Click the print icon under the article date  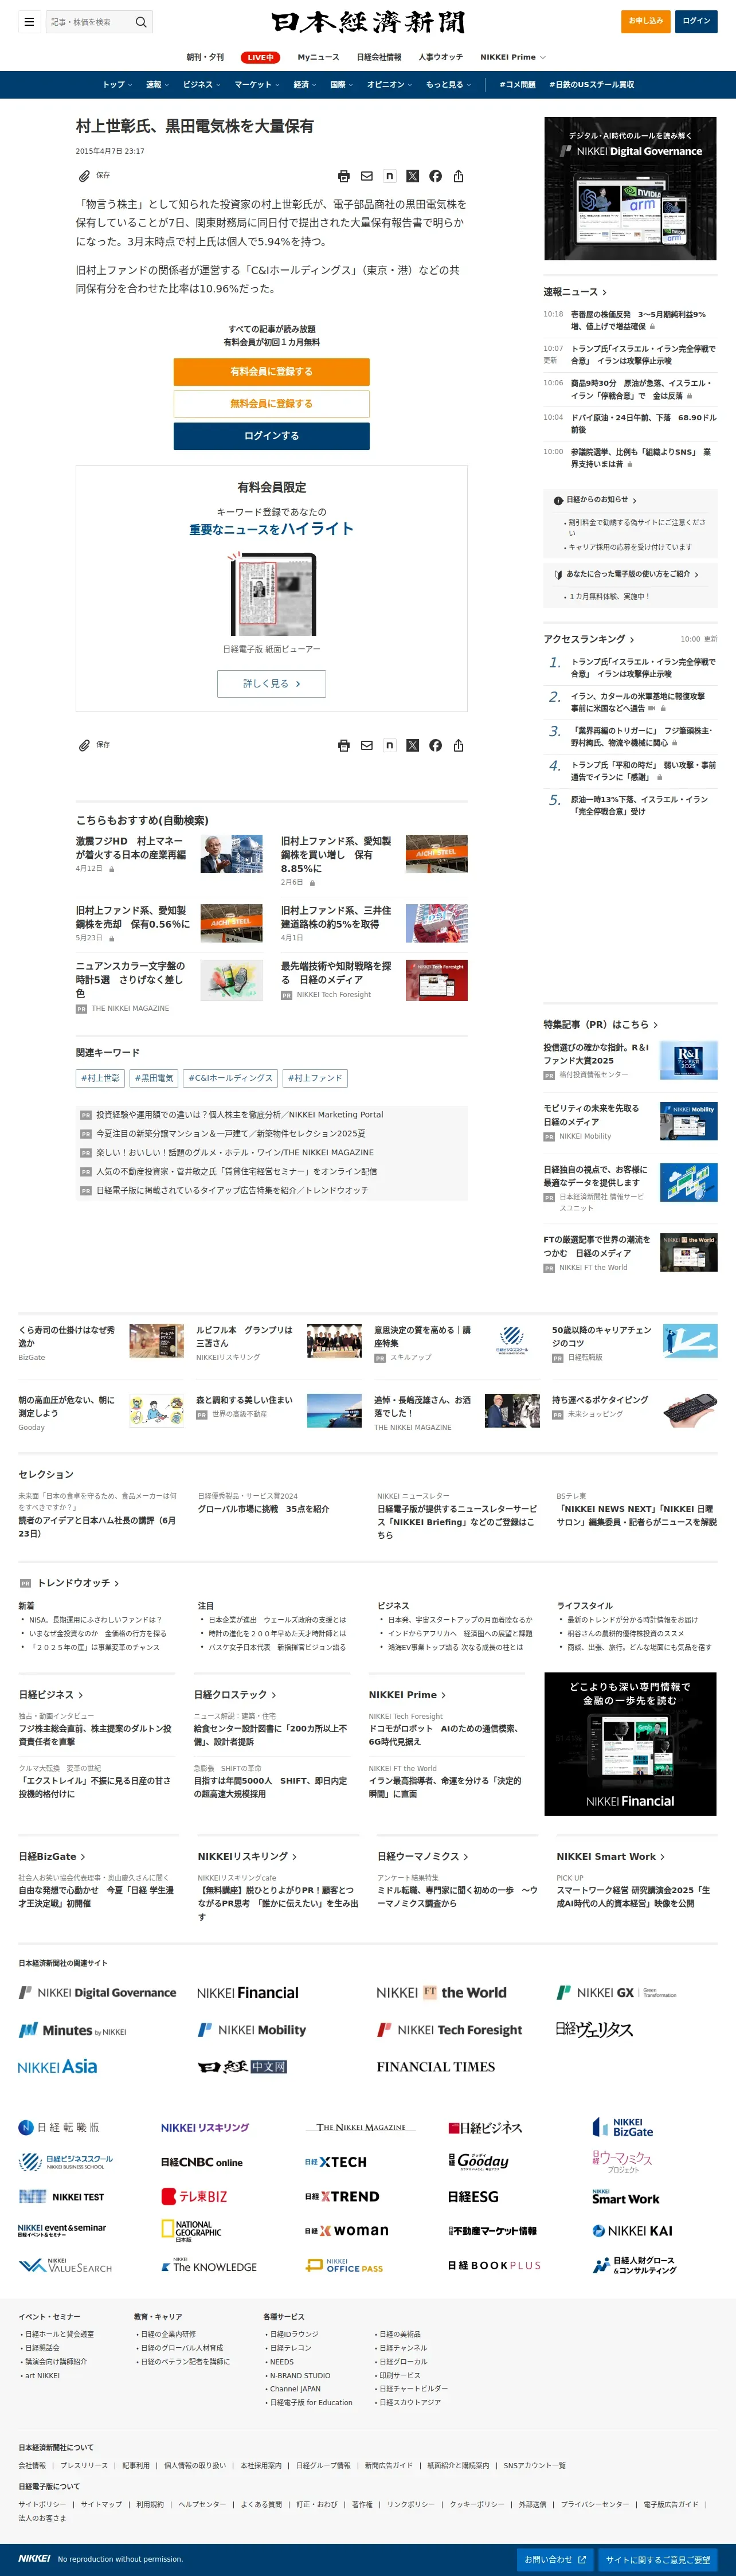point(344,176)
